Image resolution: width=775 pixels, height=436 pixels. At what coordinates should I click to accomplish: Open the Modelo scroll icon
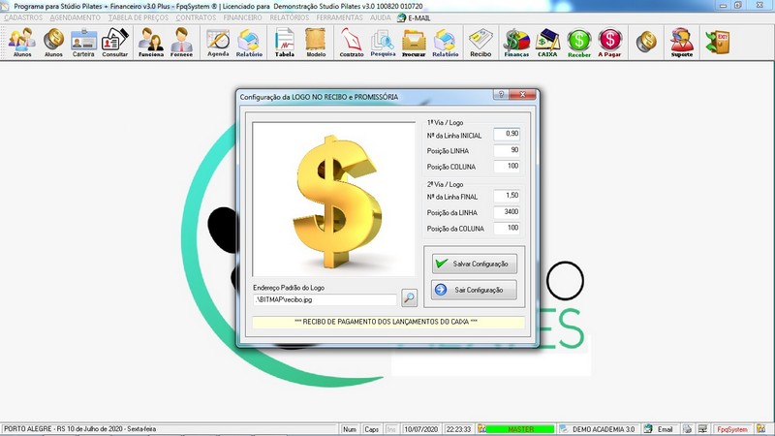316,43
